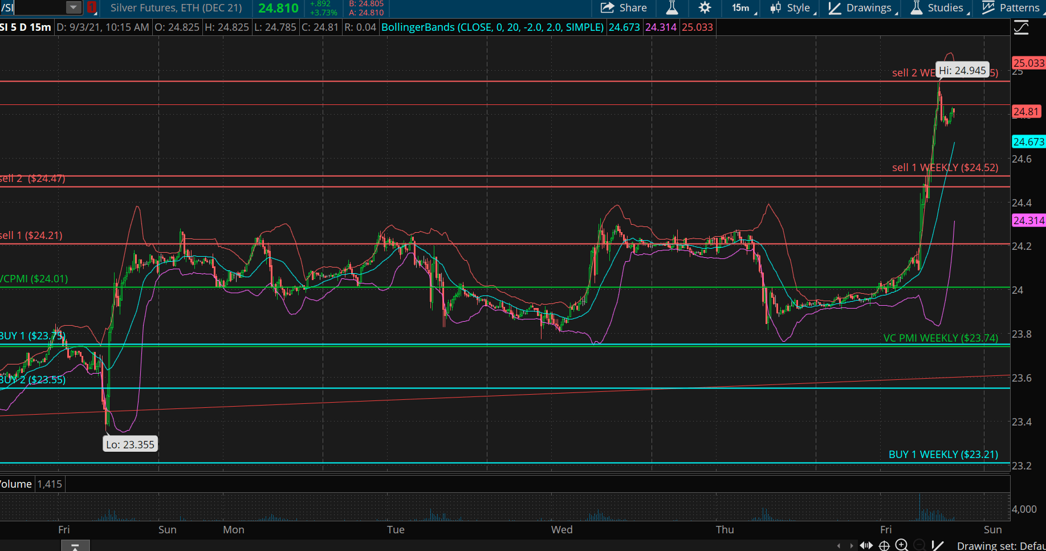Click the 4,000 volume axis label

1024,509
